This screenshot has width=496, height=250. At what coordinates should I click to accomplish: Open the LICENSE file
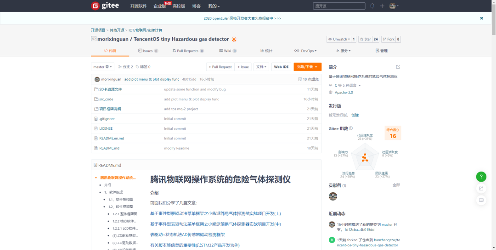(x=106, y=128)
